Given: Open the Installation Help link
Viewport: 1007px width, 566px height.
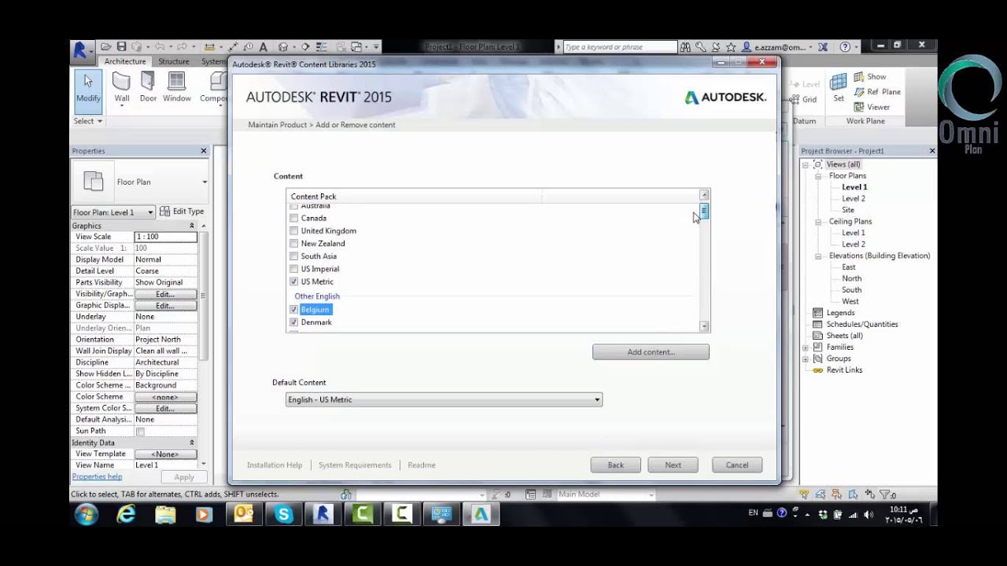Looking at the screenshot, I should click(x=275, y=465).
